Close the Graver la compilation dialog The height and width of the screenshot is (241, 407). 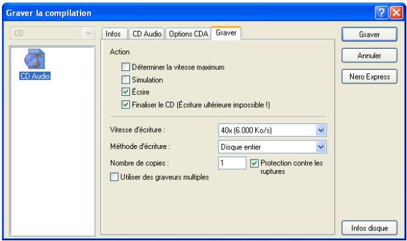(x=396, y=12)
